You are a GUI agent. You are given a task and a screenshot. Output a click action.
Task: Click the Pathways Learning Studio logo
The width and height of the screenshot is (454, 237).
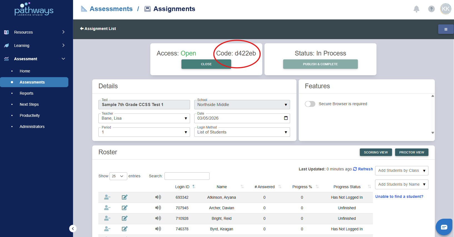34,9
